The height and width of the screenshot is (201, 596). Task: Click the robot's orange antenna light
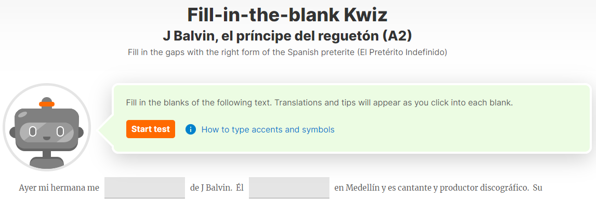(x=47, y=104)
